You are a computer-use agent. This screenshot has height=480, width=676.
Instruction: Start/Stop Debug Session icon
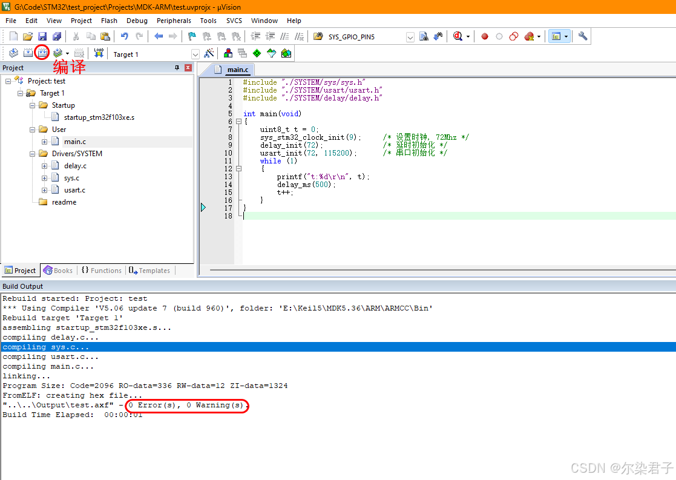click(458, 37)
